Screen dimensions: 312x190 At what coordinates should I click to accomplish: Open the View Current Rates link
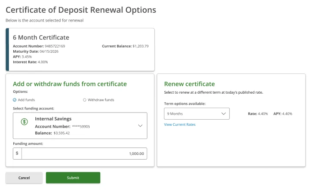(180, 124)
